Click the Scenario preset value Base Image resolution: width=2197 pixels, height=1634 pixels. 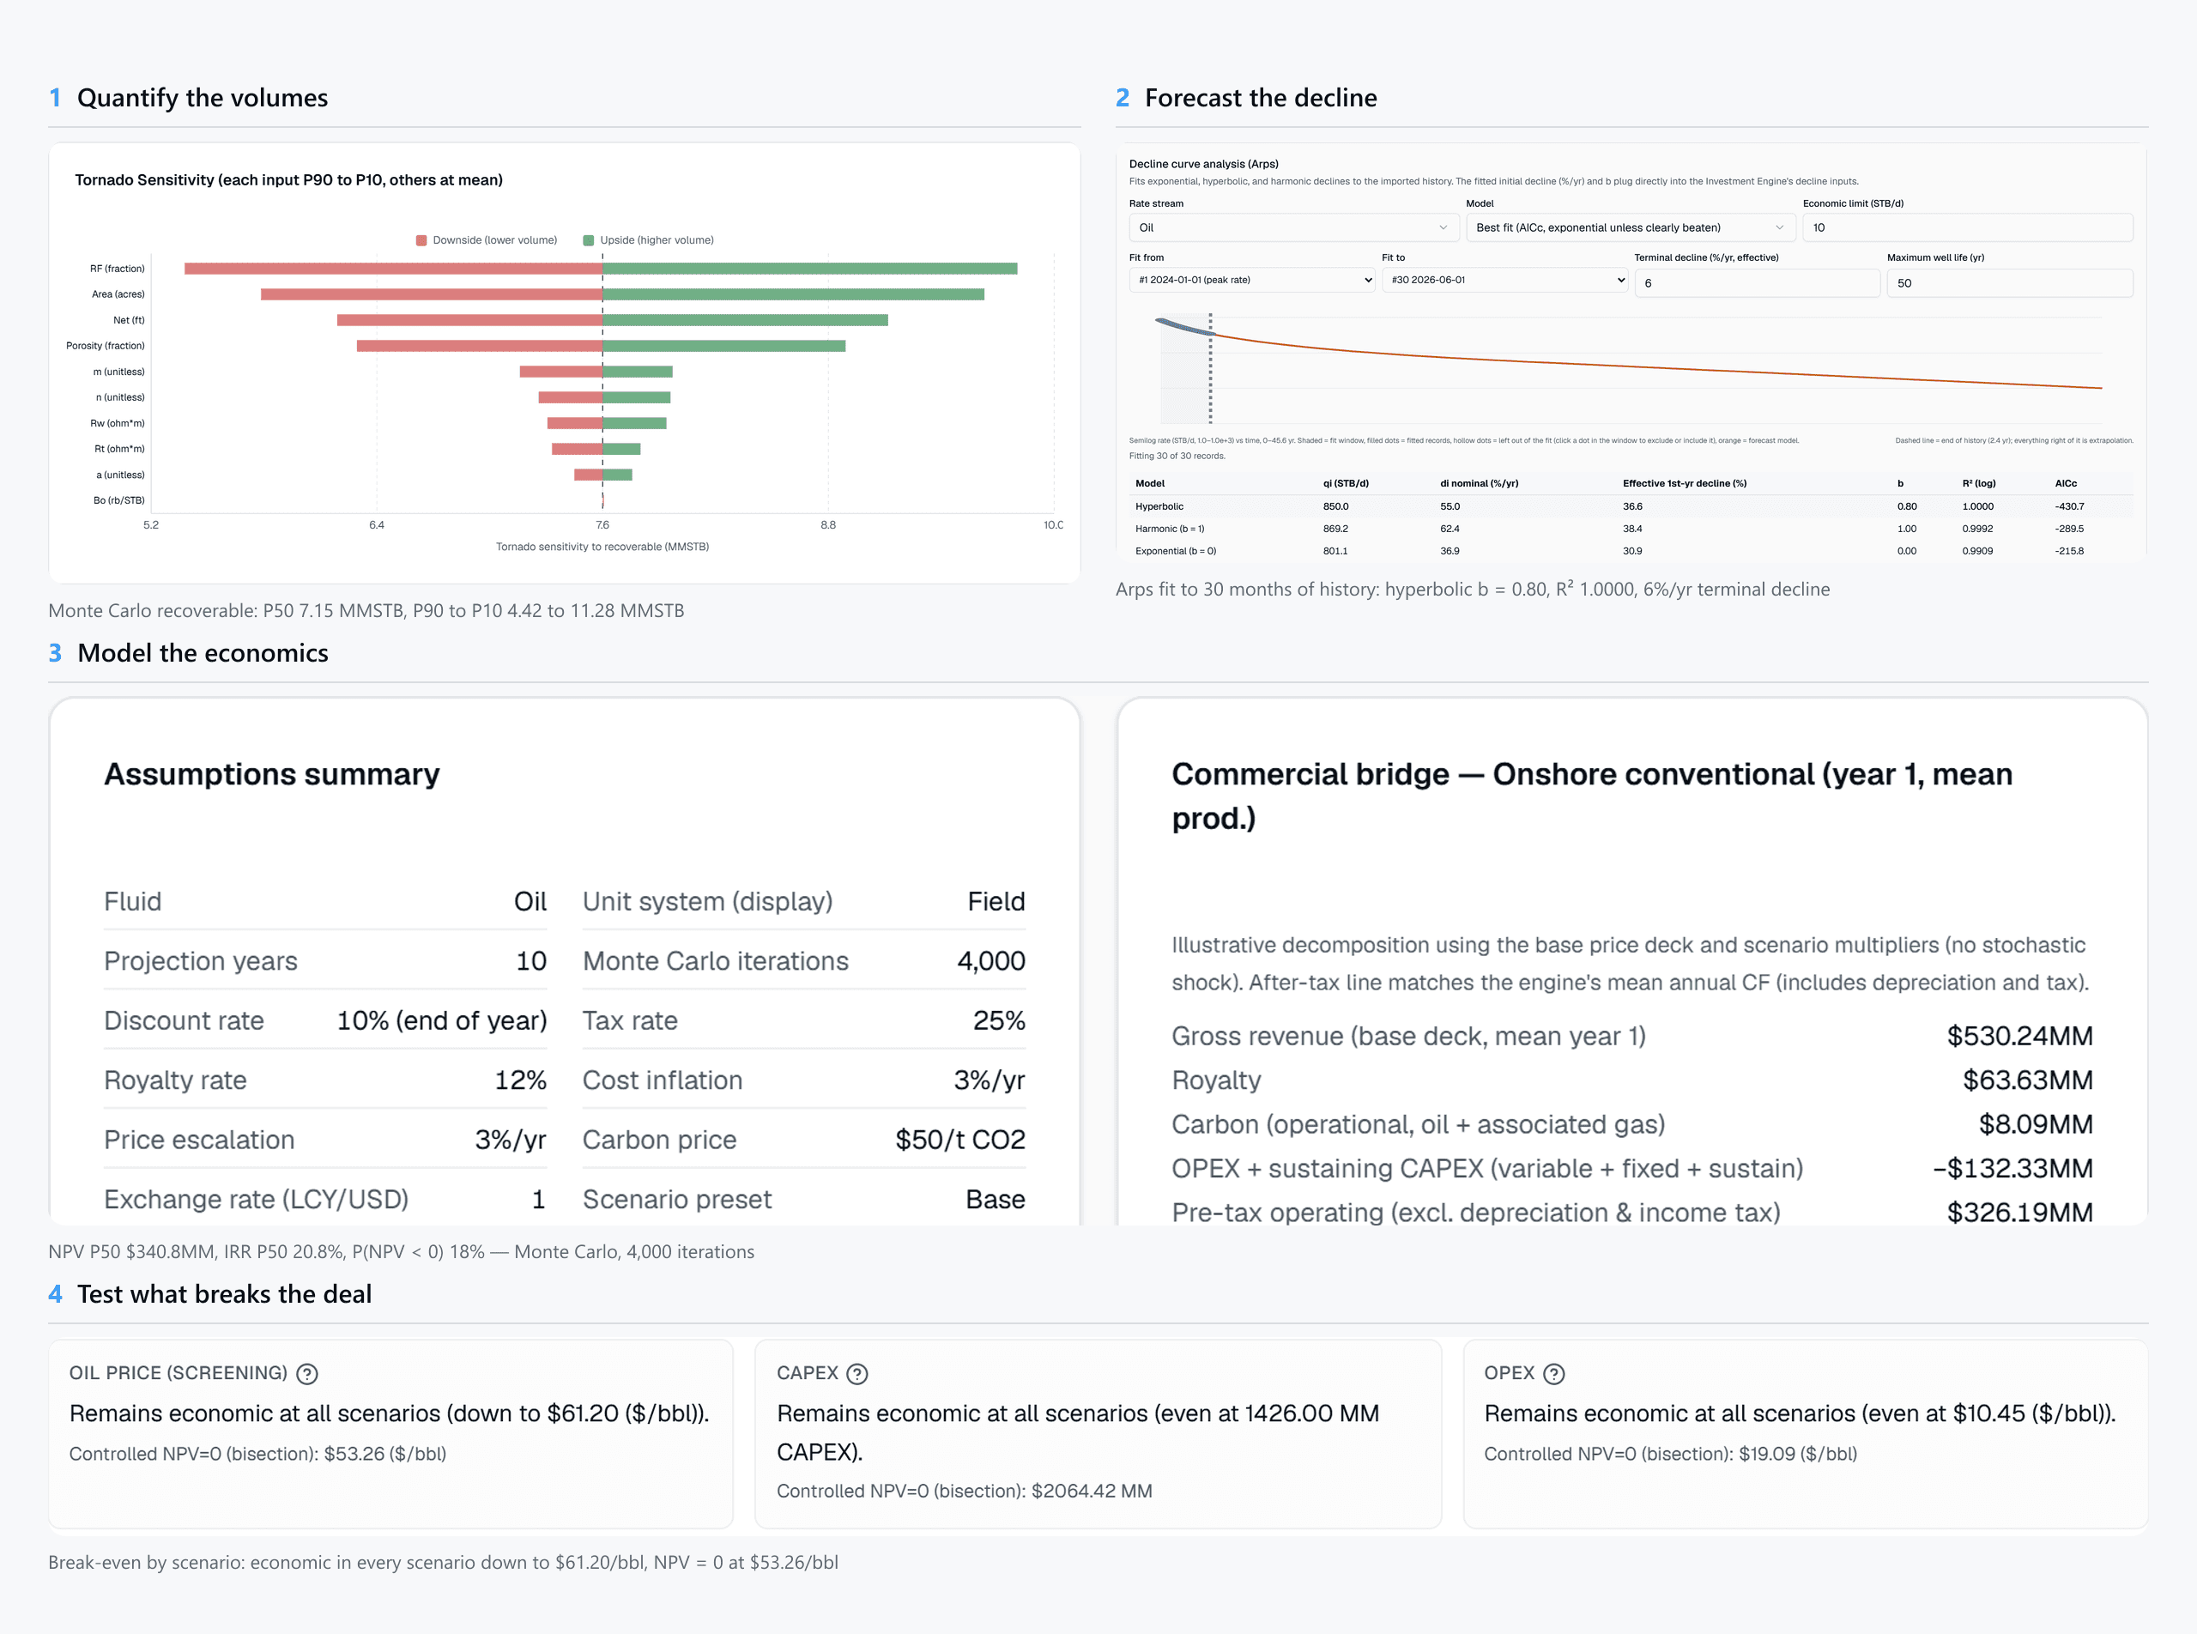coord(996,1199)
